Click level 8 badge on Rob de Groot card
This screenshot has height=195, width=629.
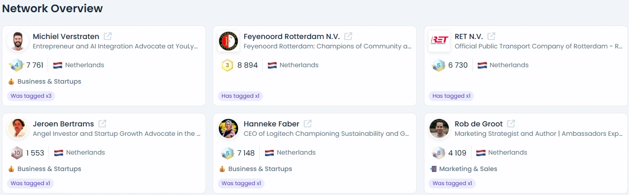(439, 153)
